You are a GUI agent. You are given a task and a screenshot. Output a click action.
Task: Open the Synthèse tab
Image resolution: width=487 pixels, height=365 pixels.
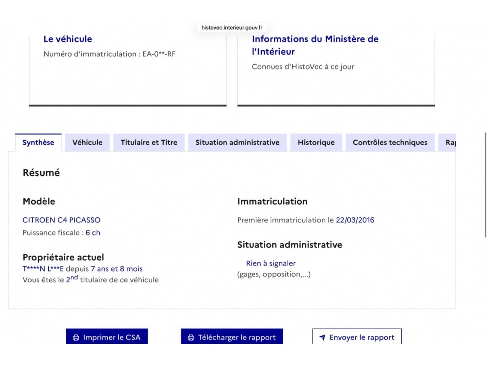click(x=38, y=143)
